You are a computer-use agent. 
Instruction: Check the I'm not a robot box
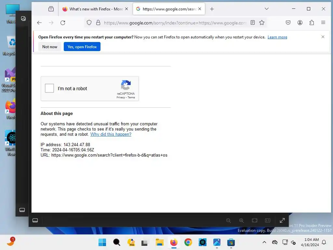pos(49,88)
